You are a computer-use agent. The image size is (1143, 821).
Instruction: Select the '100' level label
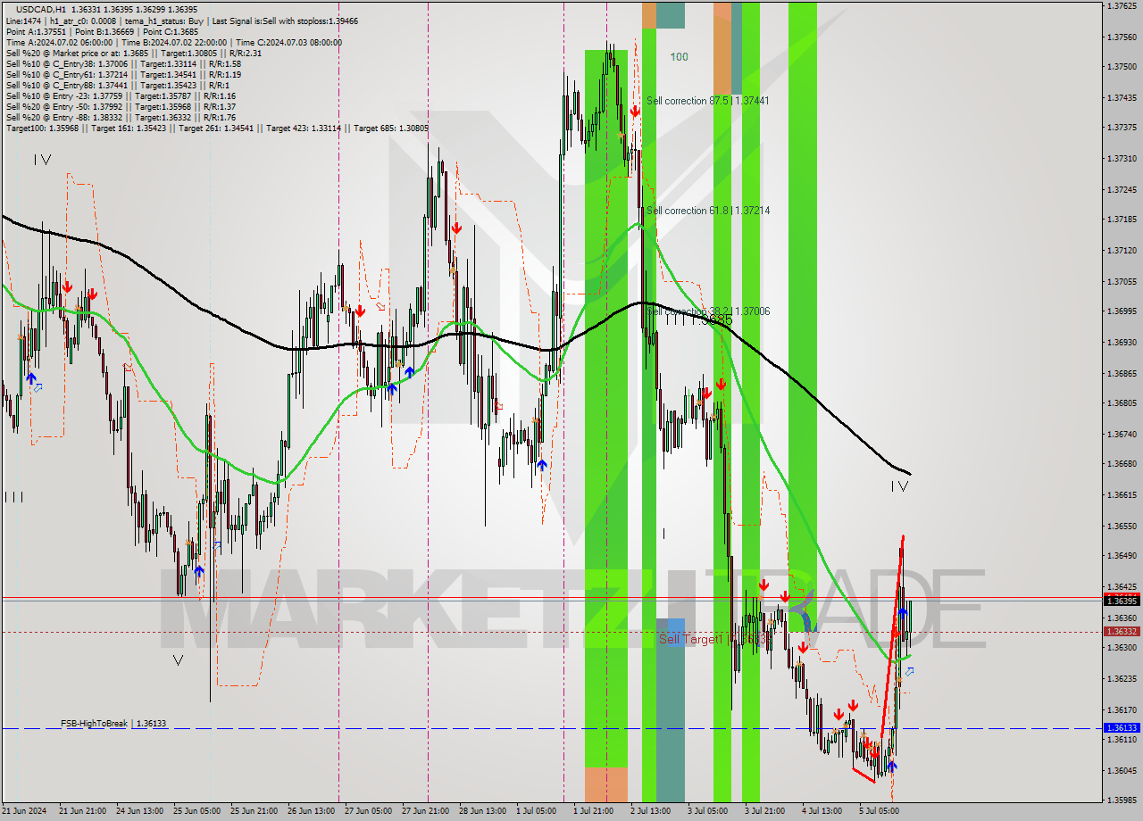[679, 56]
